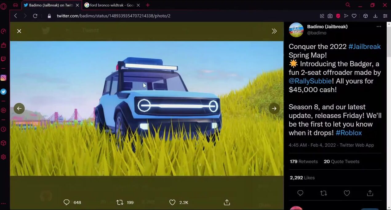The image size is (391, 210).
Task: Open the Badimo (Jailbreak) profile name
Action: [x=327, y=26]
